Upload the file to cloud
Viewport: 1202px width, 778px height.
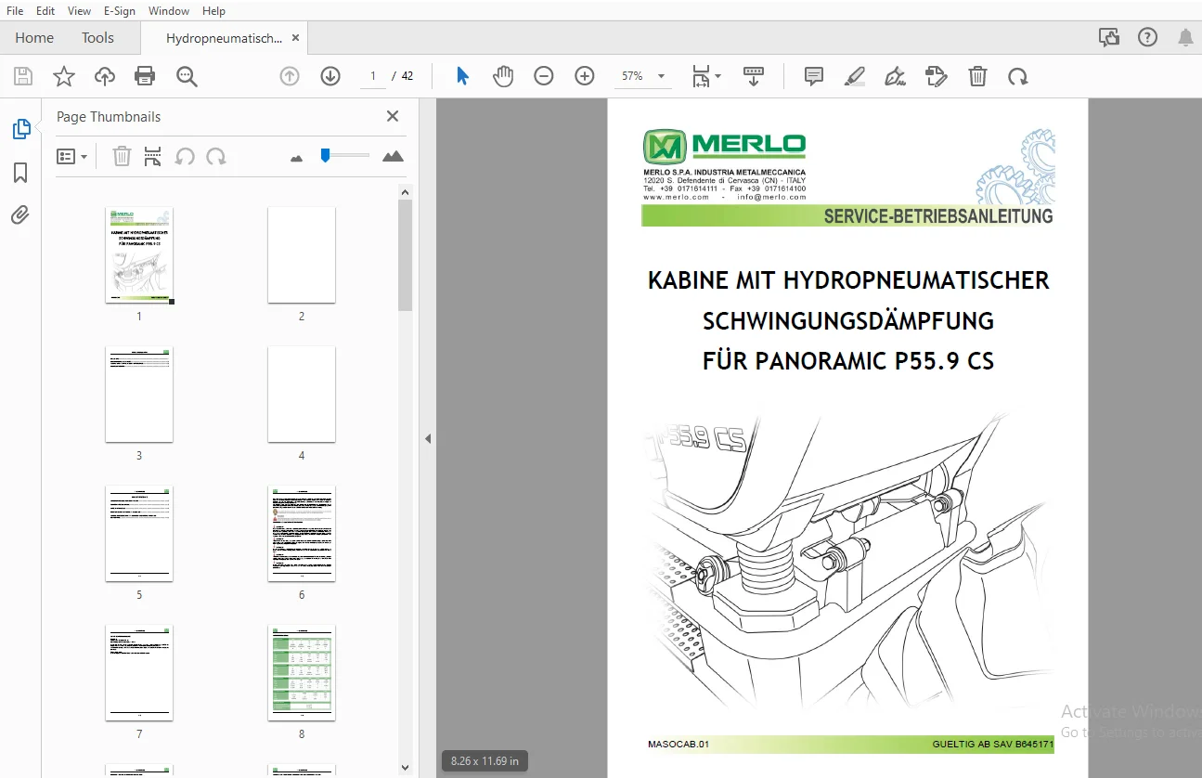[105, 76]
